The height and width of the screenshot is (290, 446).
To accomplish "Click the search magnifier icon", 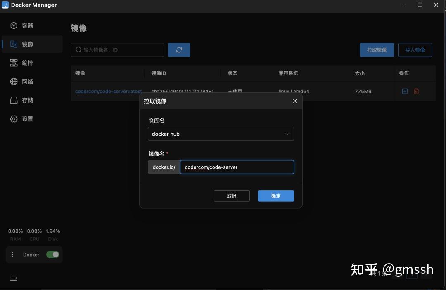I will pyautogui.click(x=78, y=50).
